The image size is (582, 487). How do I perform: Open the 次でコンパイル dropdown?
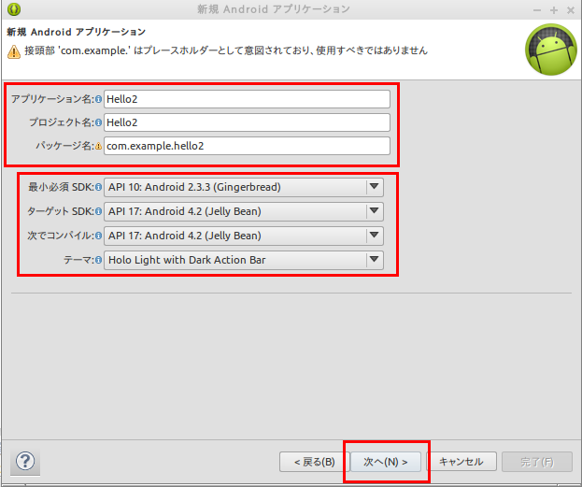pyautogui.click(x=244, y=236)
